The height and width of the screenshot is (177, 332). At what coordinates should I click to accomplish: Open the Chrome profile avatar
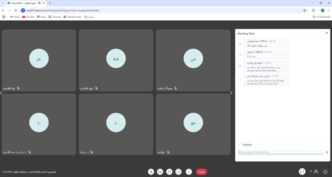[x=323, y=10]
